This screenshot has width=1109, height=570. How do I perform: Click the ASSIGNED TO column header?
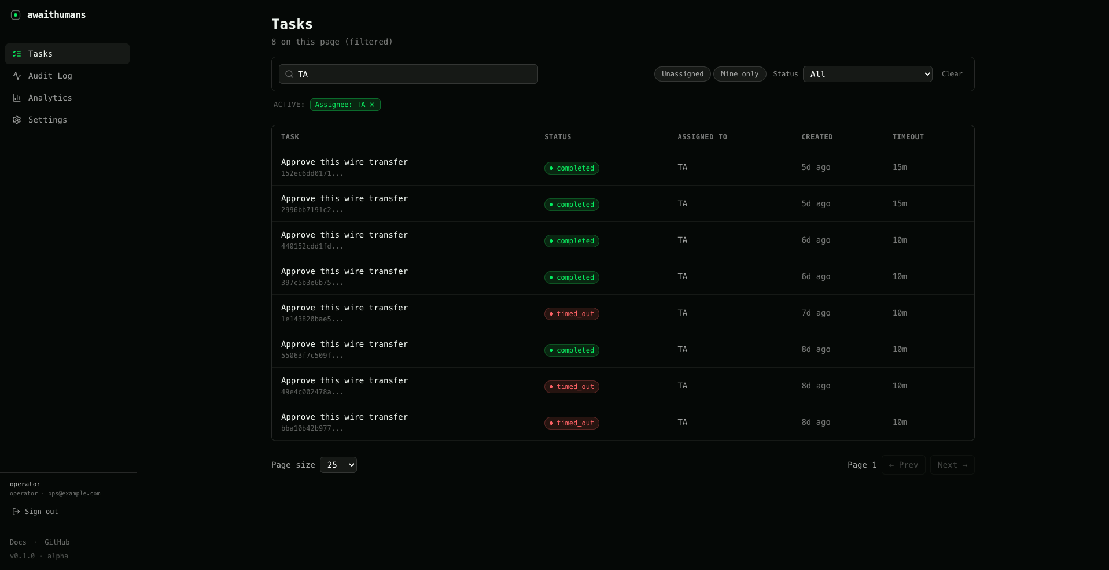pos(702,137)
